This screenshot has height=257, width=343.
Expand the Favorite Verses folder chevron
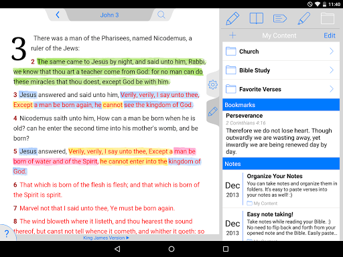pyautogui.click(x=332, y=89)
